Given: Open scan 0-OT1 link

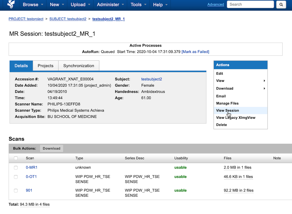Looking at the screenshot, I should point(31,176).
